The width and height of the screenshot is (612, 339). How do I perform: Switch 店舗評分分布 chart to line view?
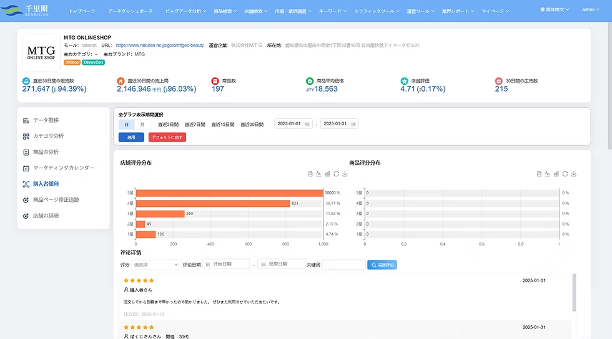318,174
